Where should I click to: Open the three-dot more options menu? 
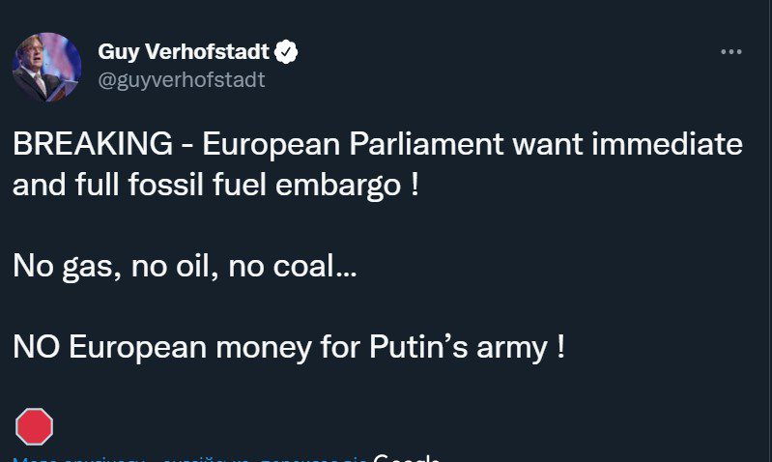point(731,52)
